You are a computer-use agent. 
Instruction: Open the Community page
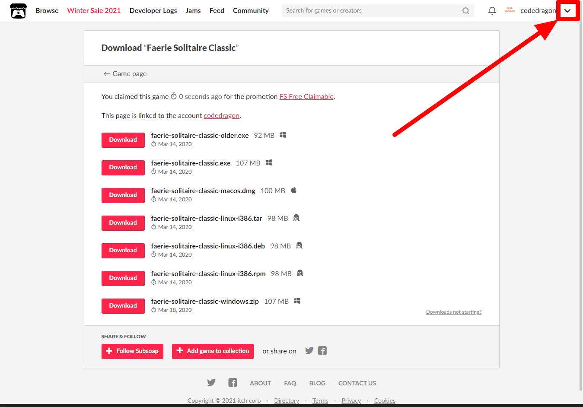tap(251, 11)
